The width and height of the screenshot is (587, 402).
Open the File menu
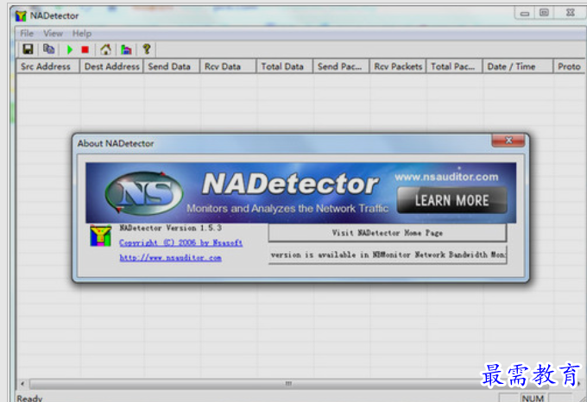click(x=27, y=34)
